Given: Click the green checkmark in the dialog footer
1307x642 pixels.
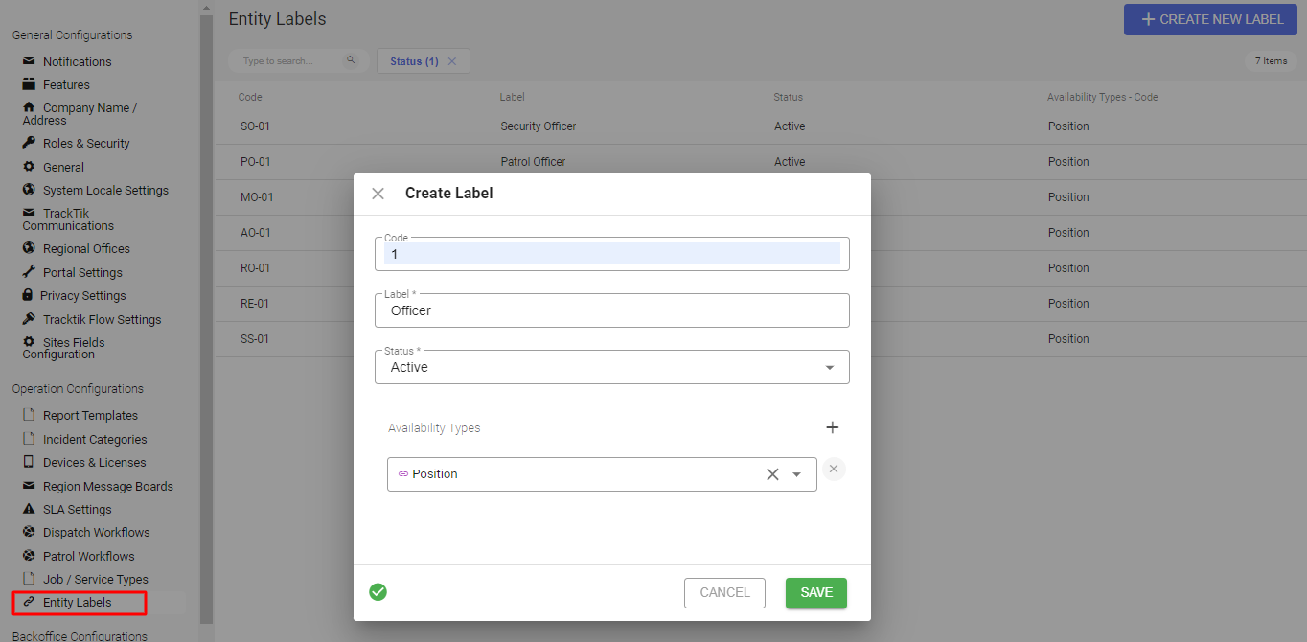Looking at the screenshot, I should [x=378, y=592].
